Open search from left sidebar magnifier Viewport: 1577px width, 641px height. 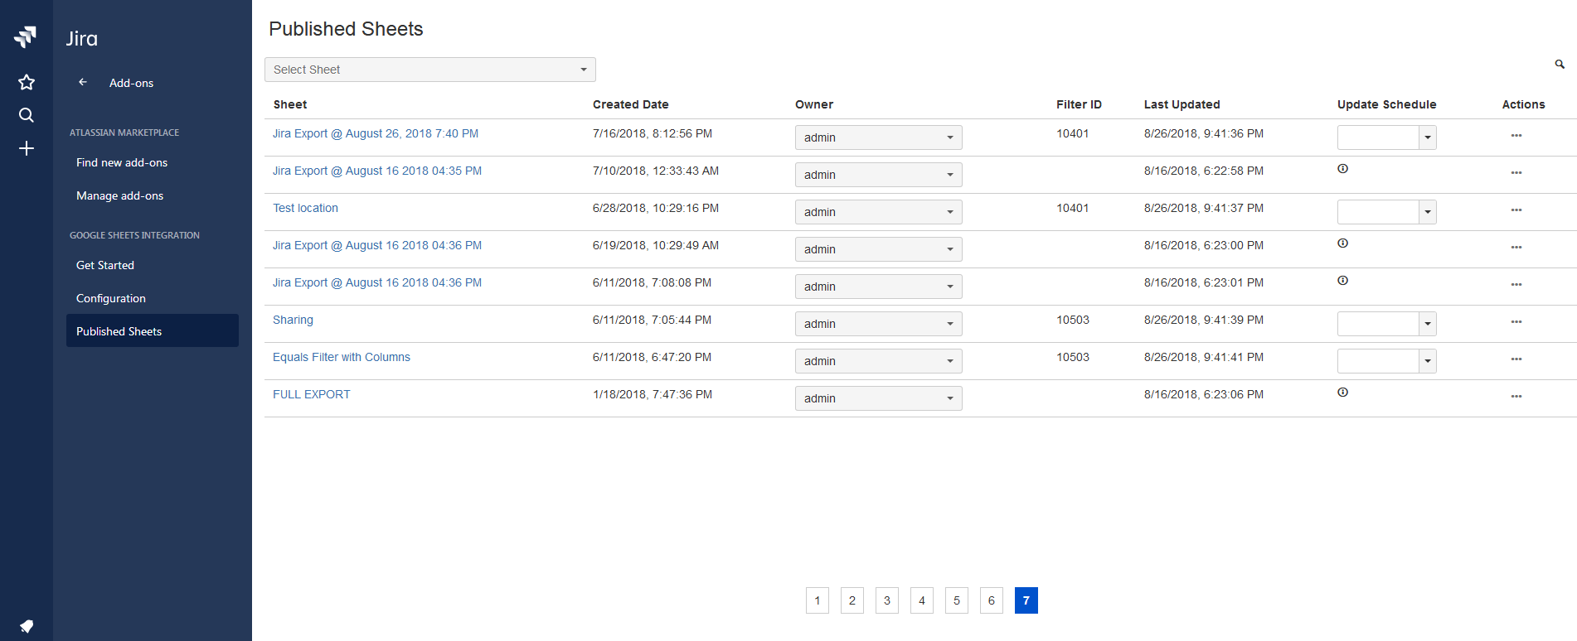(x=27, y=115)
